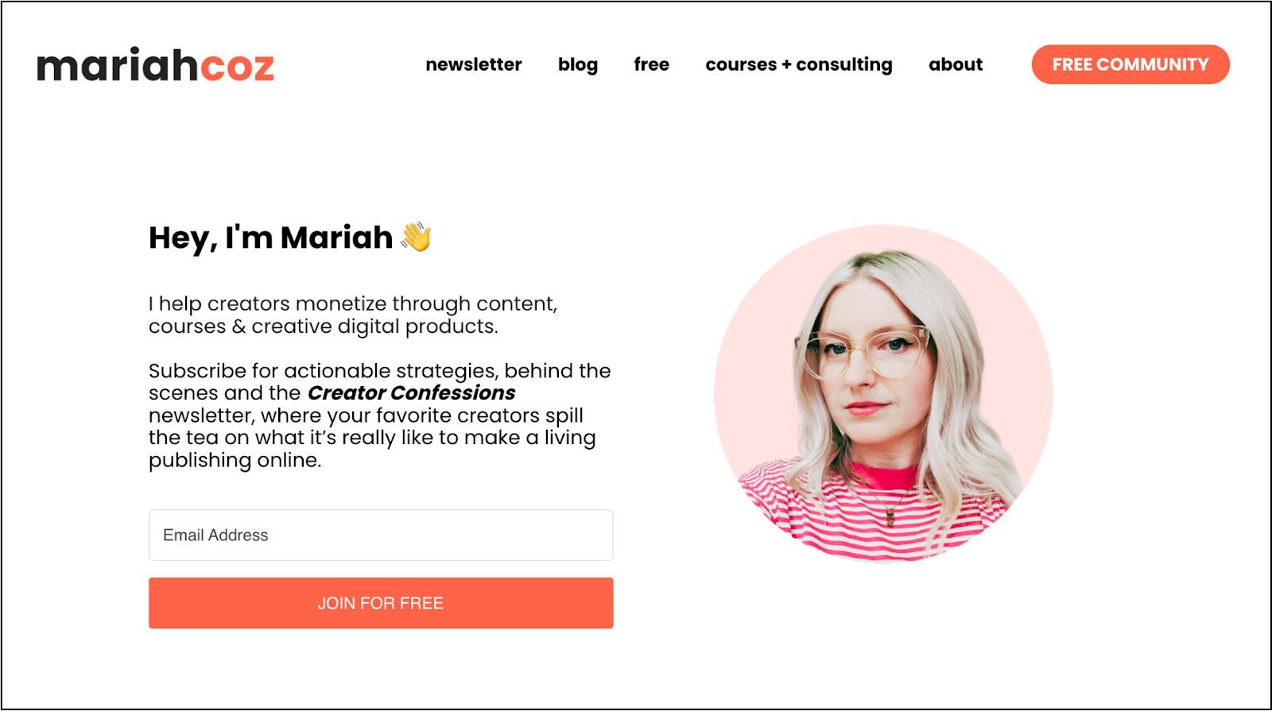Click the 'I help creators monetize' paragraph
1272x711 pixels.
point(353,315)
